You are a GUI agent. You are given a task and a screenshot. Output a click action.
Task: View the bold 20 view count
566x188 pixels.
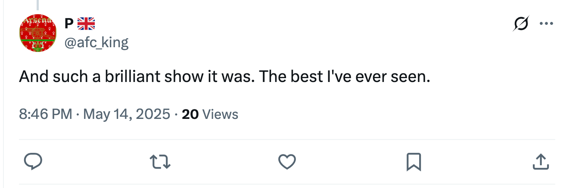190,114
